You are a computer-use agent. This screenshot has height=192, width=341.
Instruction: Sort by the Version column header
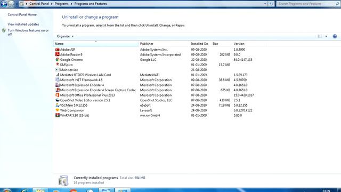coord(249,44)
